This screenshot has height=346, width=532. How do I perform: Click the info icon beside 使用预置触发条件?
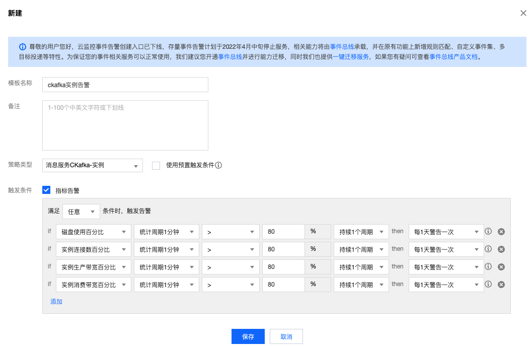[219, 165]
